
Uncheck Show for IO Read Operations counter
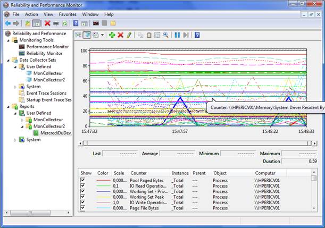82,185
